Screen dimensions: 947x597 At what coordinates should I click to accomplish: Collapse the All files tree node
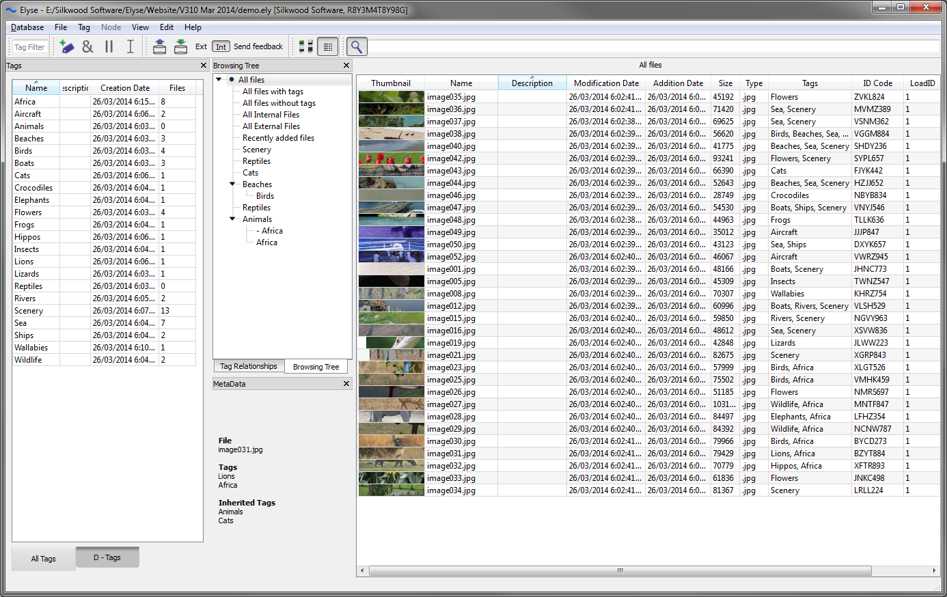coord(219,80)
